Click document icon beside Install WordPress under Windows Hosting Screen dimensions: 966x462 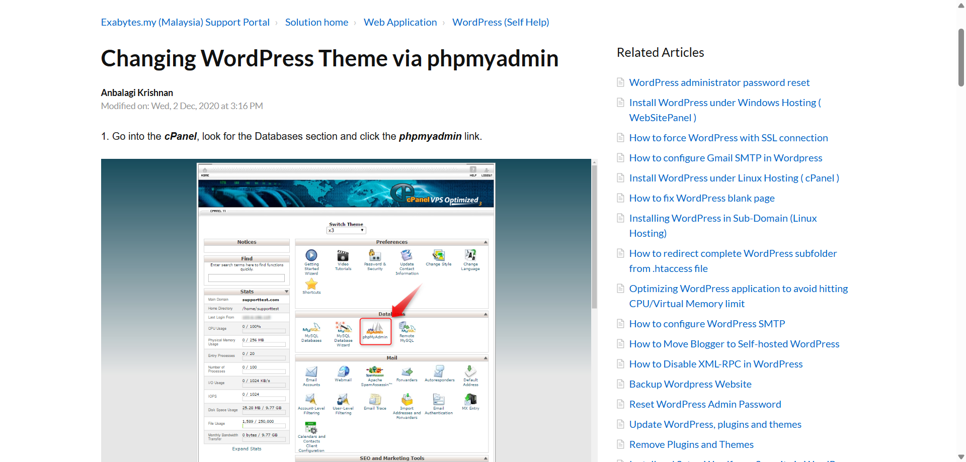tap(620, 102)
